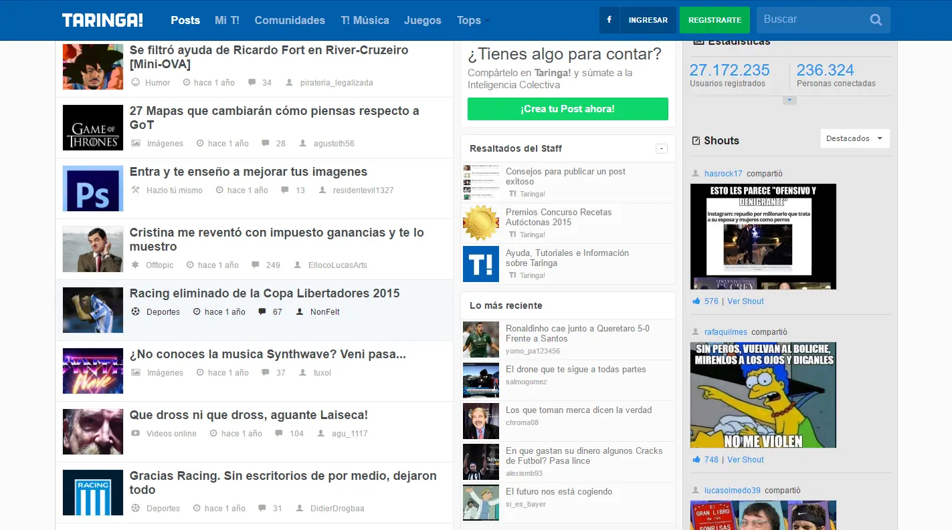This screenshot has height=530, width=952.
Task: Open the recent post El drone que te sigue a todas partes
Action: coord(576,369)
